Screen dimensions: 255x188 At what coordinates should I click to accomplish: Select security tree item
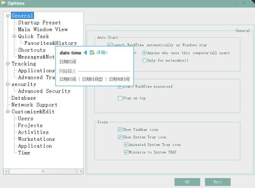click(24, 84)
